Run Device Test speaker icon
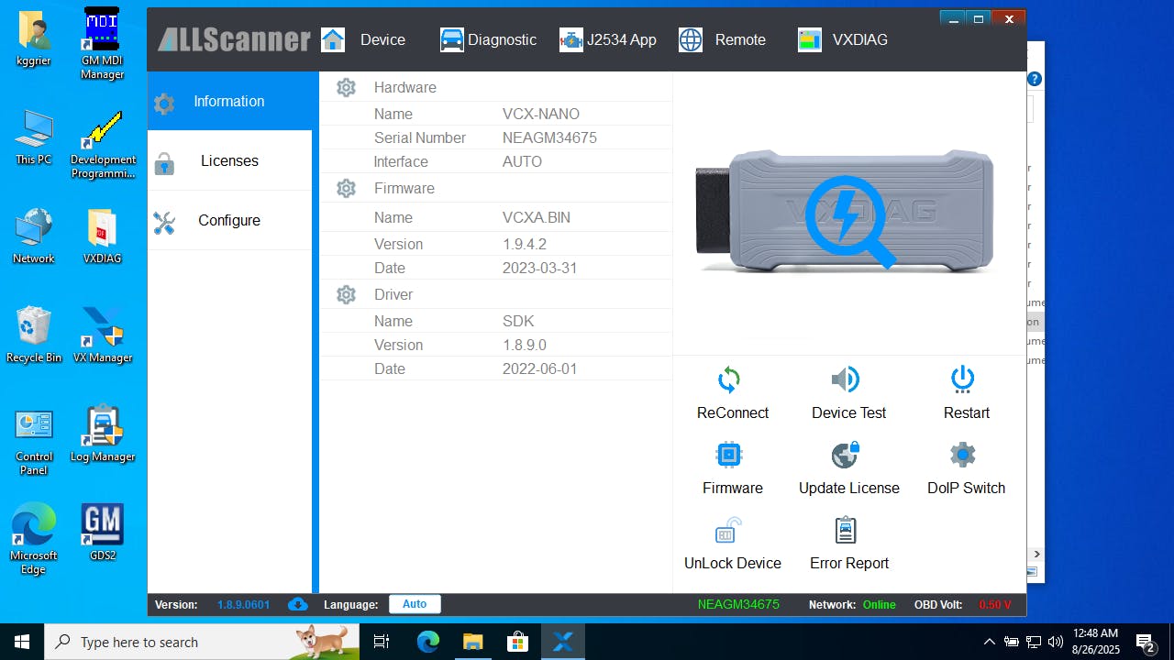1174x660 pixels. (x=846, y=379)
